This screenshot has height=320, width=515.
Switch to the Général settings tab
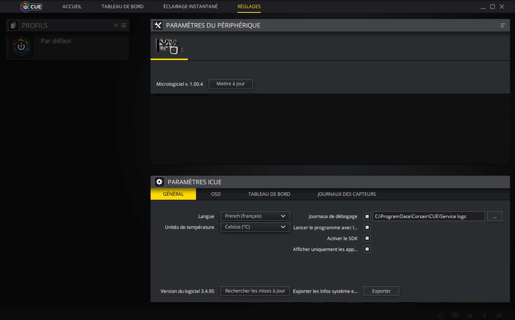tap(173, 194)
